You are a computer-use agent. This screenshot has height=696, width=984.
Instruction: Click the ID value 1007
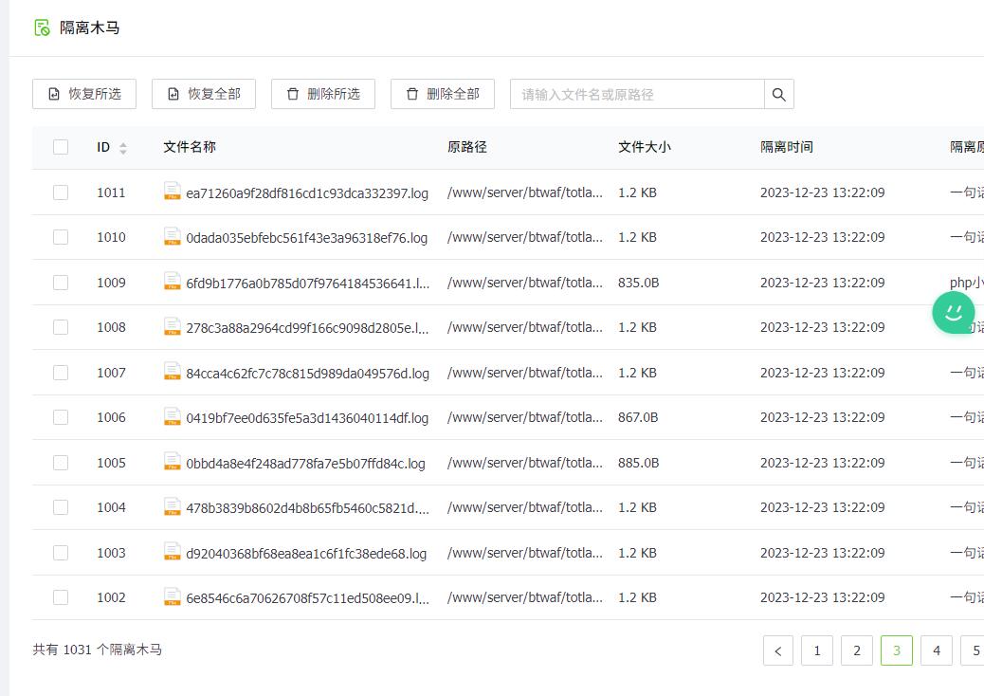(x=111, y=373)
